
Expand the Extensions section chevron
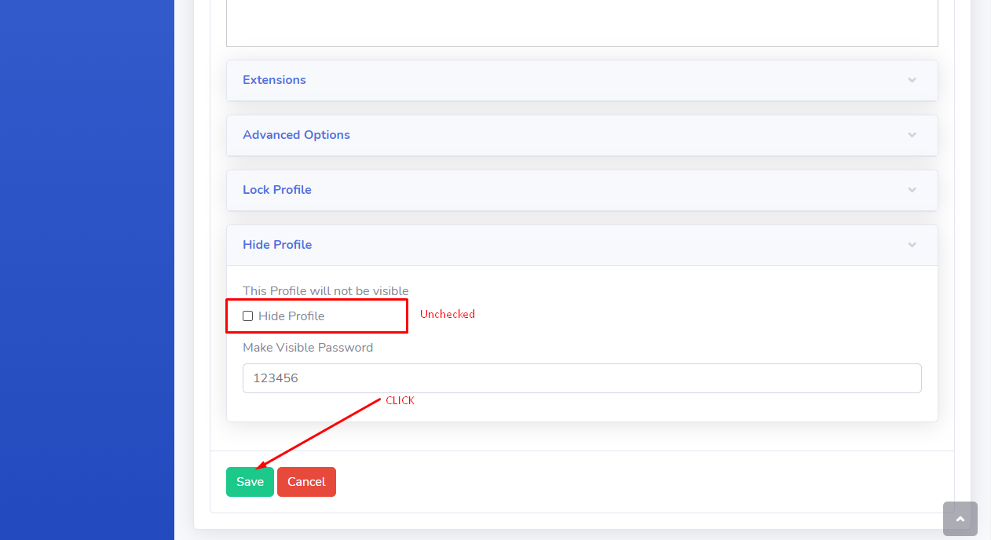click(x=912, y=80)
